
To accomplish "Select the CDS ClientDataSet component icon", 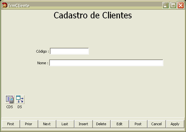I will point(10,99).
